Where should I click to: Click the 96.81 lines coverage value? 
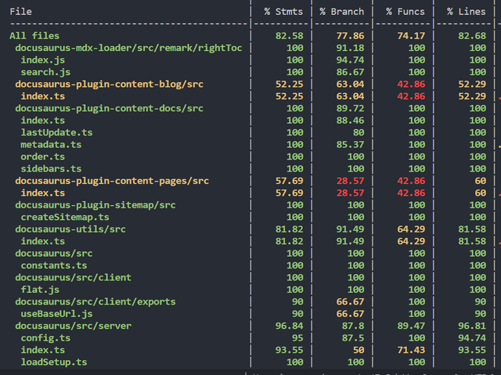[x=472, y=326]
